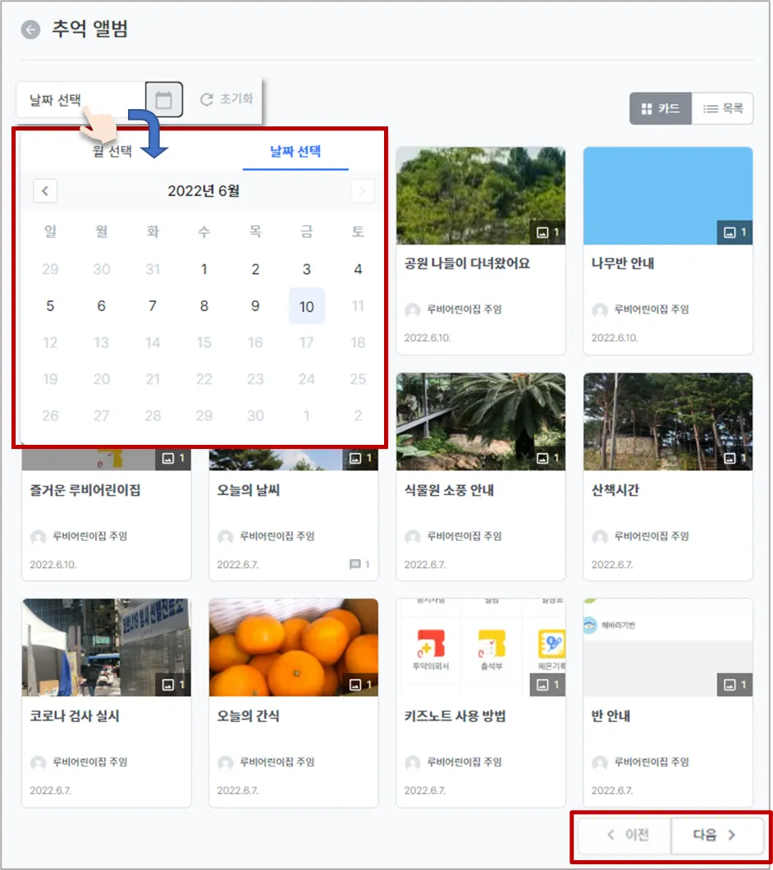Click the 초기화 reset button
The height and width of the screenshot is (870, 773).
point(227,99)
